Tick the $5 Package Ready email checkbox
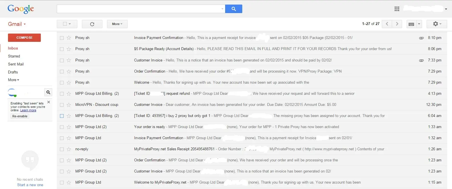This screenshot has height=189, width=452. coord(62,49)
